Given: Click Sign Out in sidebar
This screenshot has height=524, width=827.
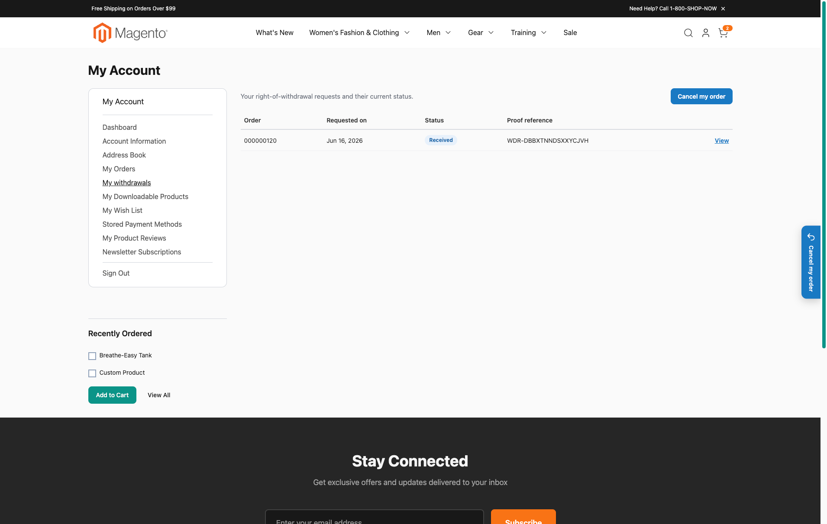Looking at the screenshot, I should click(x=116, y=273).
